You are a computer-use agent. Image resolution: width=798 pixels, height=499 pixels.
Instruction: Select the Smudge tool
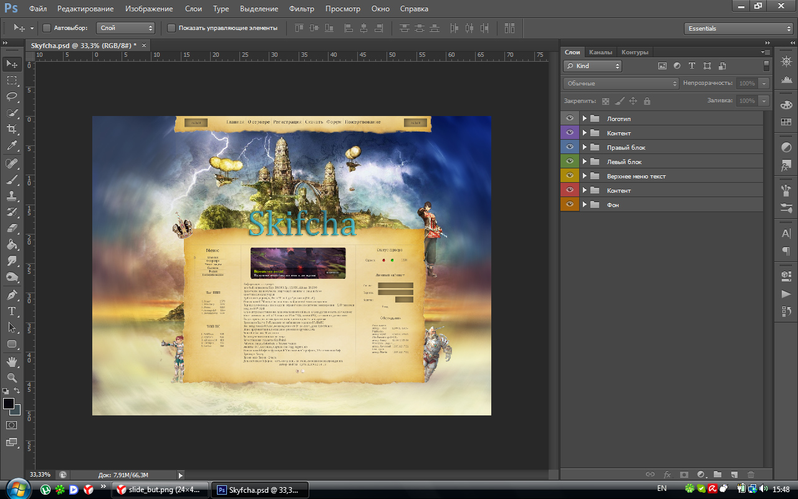click(x=12, y=261)
